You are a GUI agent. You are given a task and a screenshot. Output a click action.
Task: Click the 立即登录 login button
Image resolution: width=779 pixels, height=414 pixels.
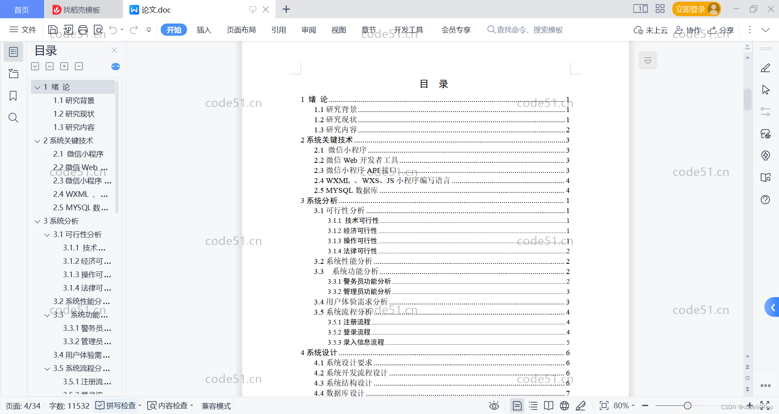[696, 9]
